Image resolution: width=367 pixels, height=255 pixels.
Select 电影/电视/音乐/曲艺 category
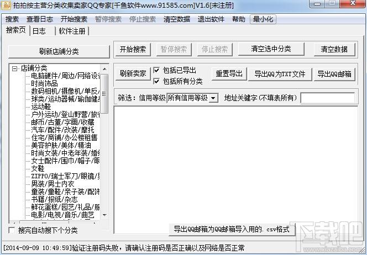click(62, 215)
